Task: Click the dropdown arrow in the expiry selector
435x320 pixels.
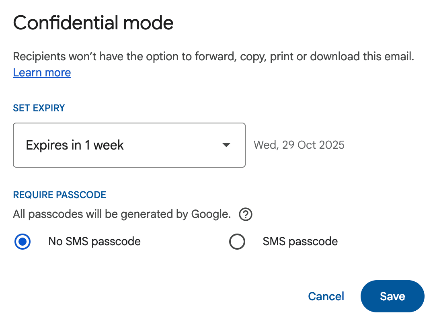Action: (x=226, y=145)
